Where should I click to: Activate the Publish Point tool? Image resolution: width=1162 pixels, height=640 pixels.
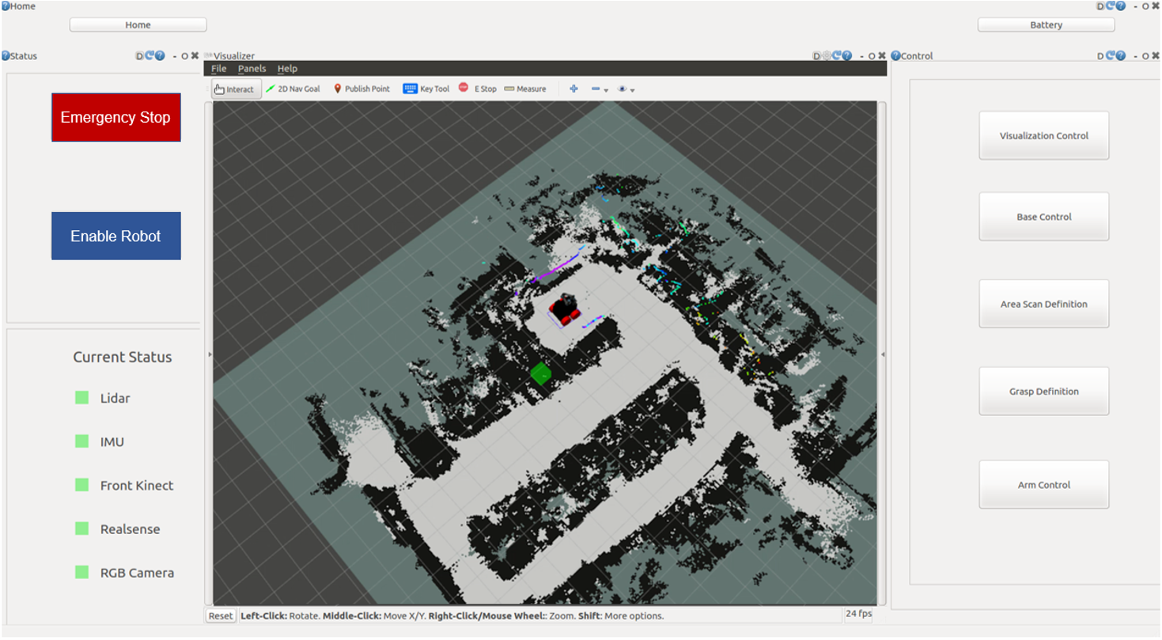pyautogui.click(x=361, y=89)
